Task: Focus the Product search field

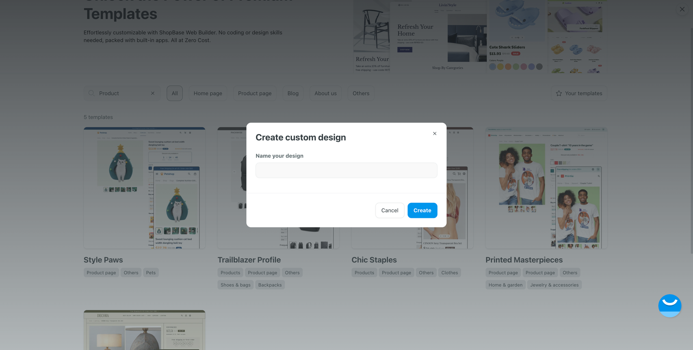Action: [x=122, y=93]
